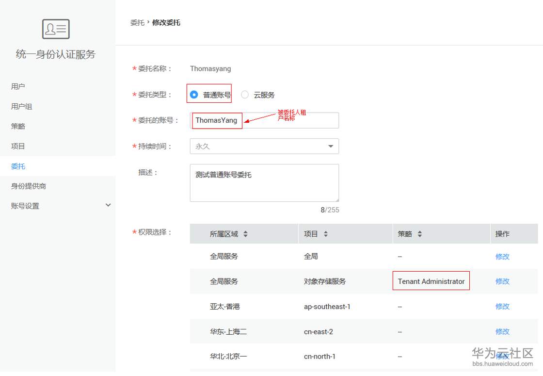Open 用户组 in the sidebar
Screen dimensions: 543x376
[x=21, y=106]
